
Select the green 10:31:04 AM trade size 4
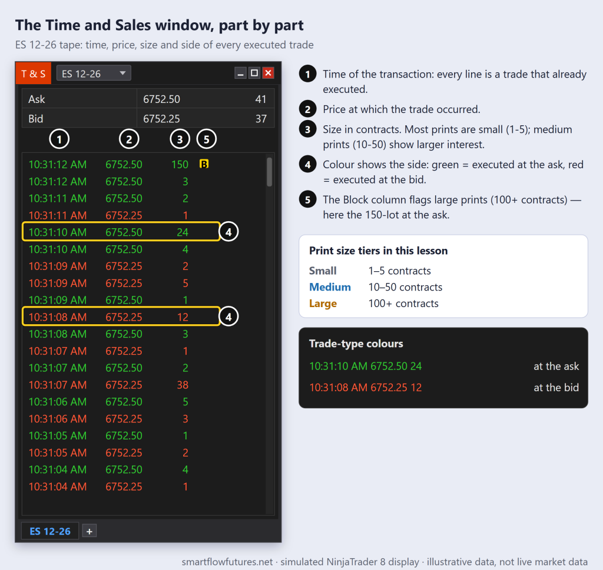[144, 469]
